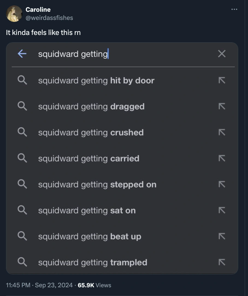Viewport: 248px width, 296px height.
Task: Click the insert arrow beside 'dragged' suggestion
Action: (x=222, y=106)
